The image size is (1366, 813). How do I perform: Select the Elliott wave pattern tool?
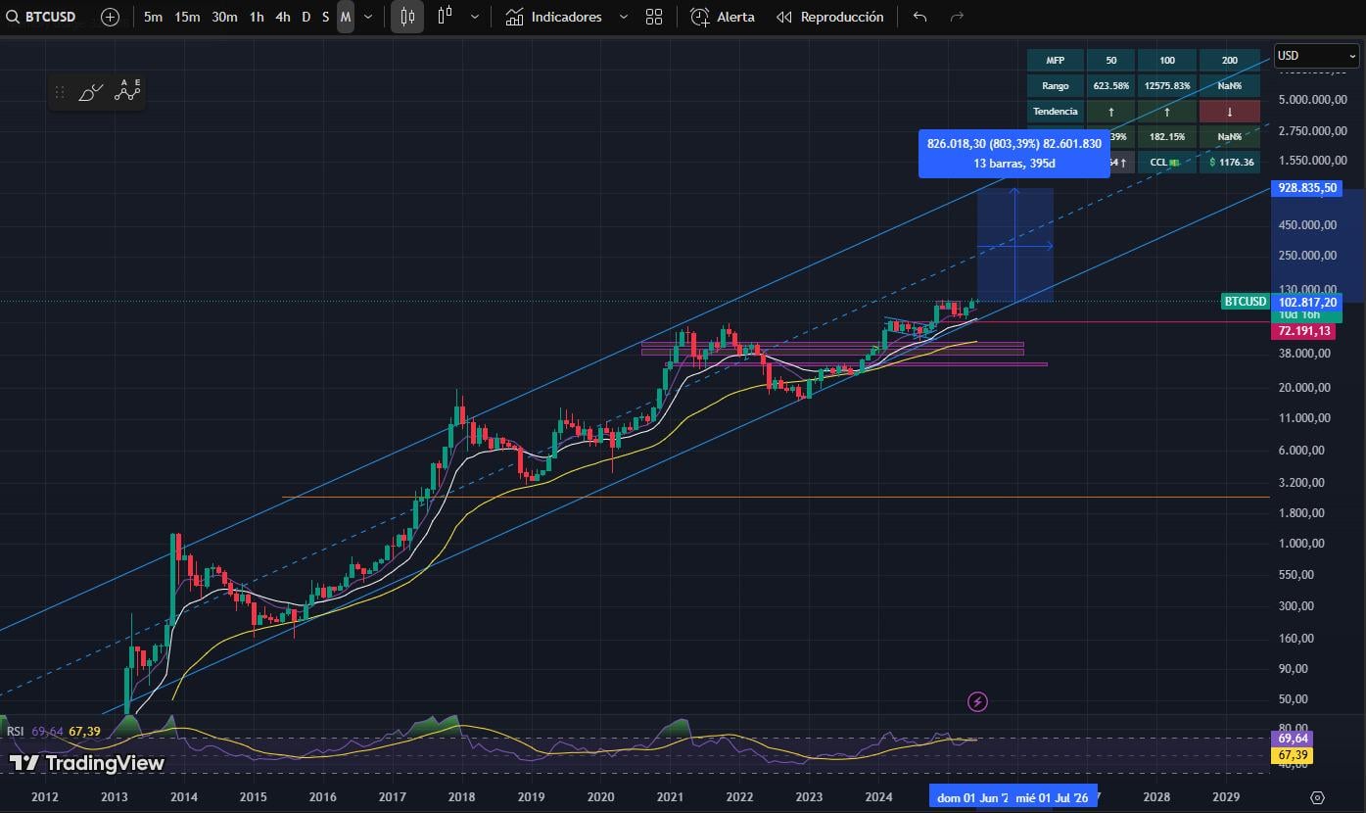pyautogui.click(x=127, y=91)
